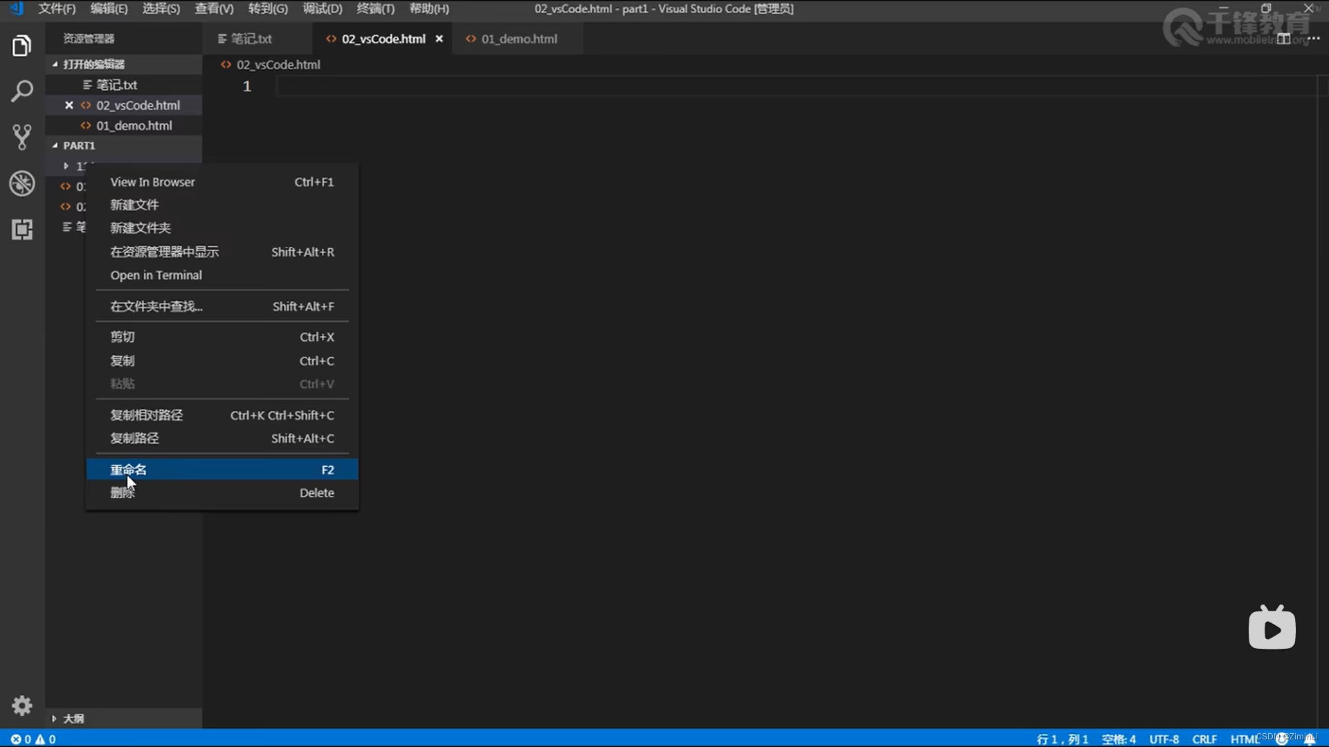Screen dimensions: 1329x747
Task: Select 01_demo.html in the open editors list
Action: point(124,126)
